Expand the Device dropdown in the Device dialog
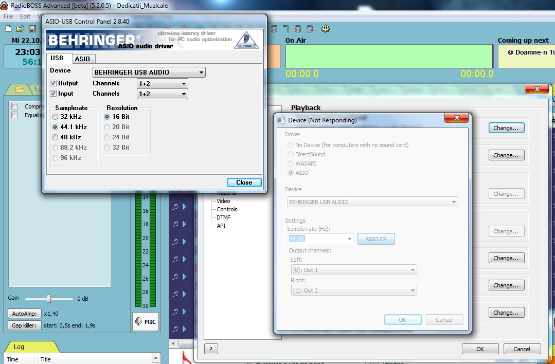 pos(373,202)
